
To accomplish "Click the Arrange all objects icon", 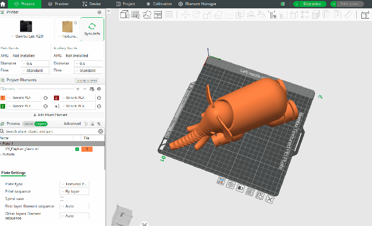I will tap(158, 14).
